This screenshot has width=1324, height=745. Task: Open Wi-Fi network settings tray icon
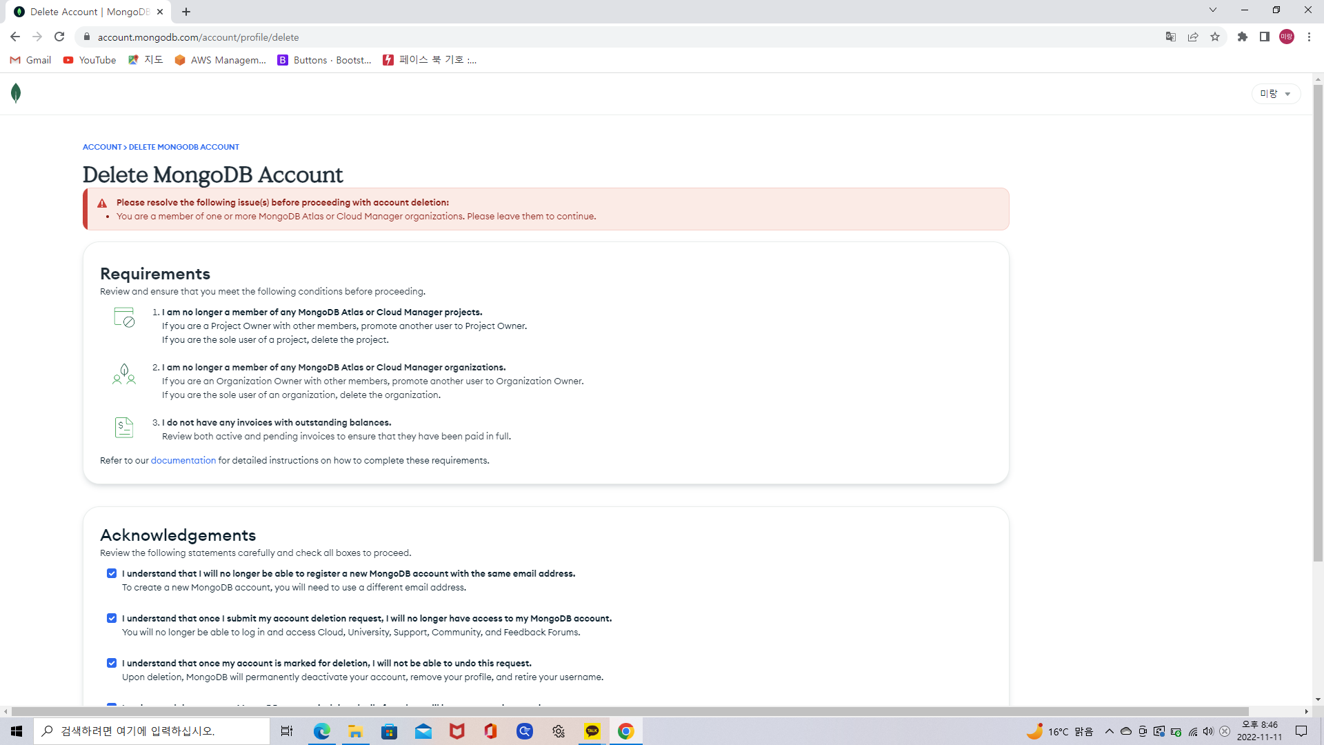click(x=1193, y=731)
